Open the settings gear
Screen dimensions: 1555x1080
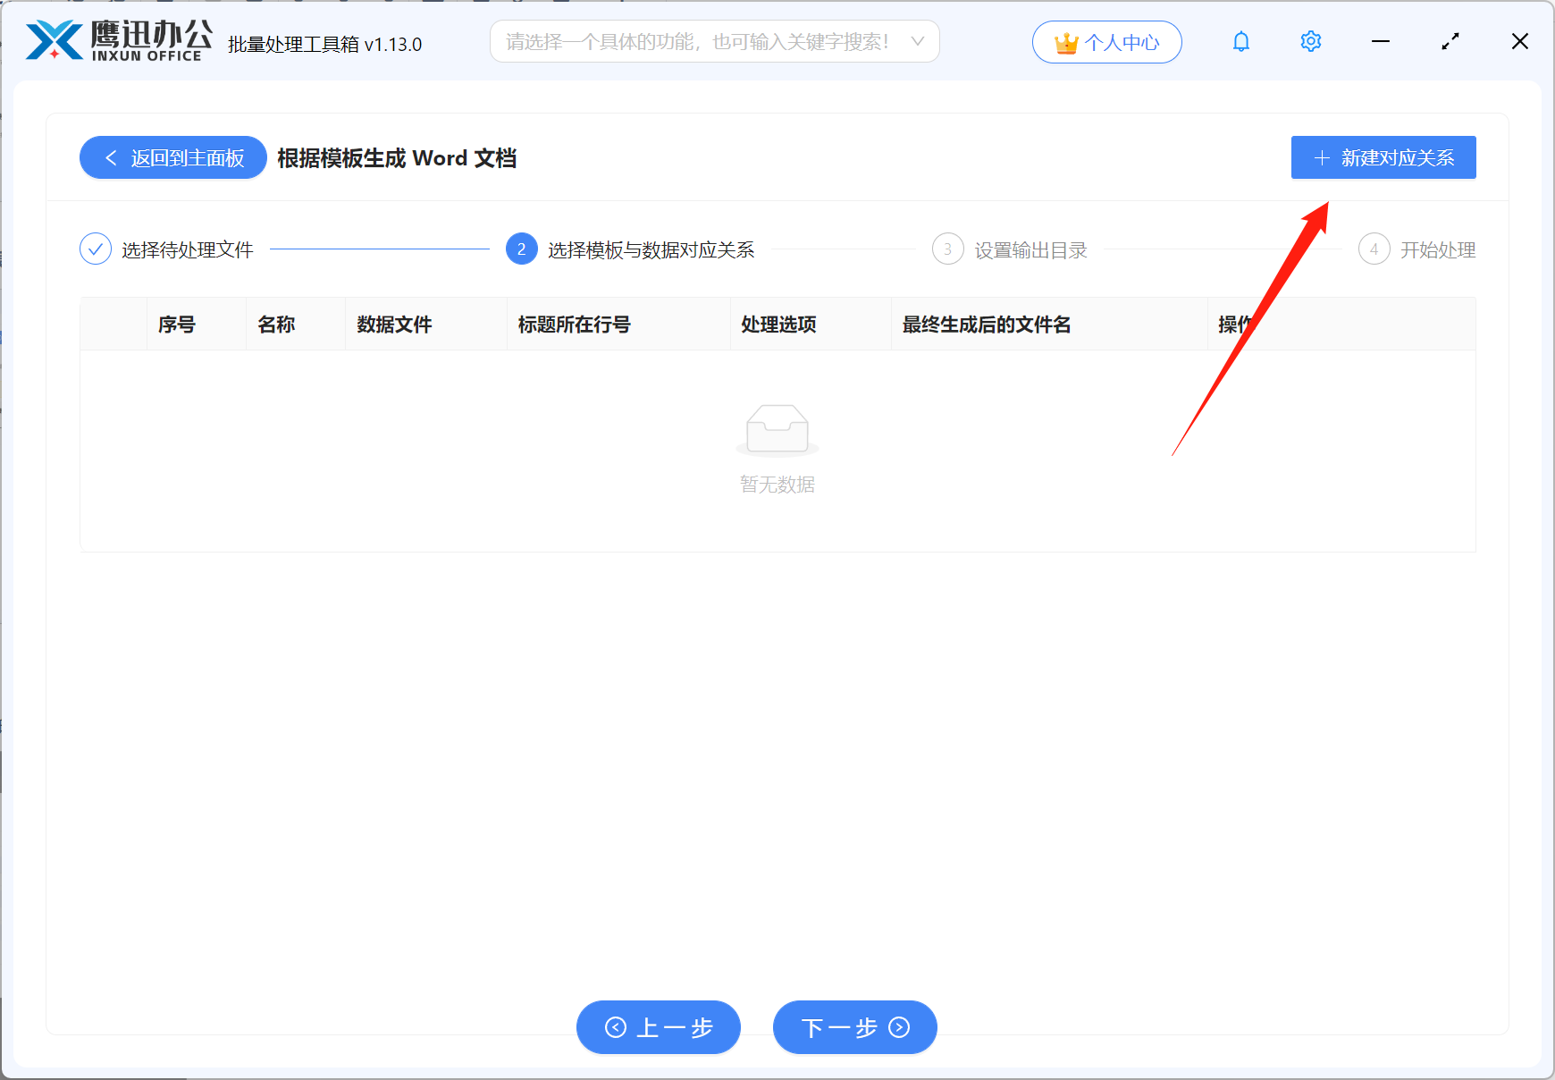(x=1310, y=41)
